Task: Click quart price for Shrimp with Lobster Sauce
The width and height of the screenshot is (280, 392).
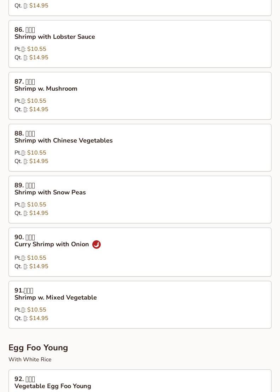Action: tap(39, 58)
